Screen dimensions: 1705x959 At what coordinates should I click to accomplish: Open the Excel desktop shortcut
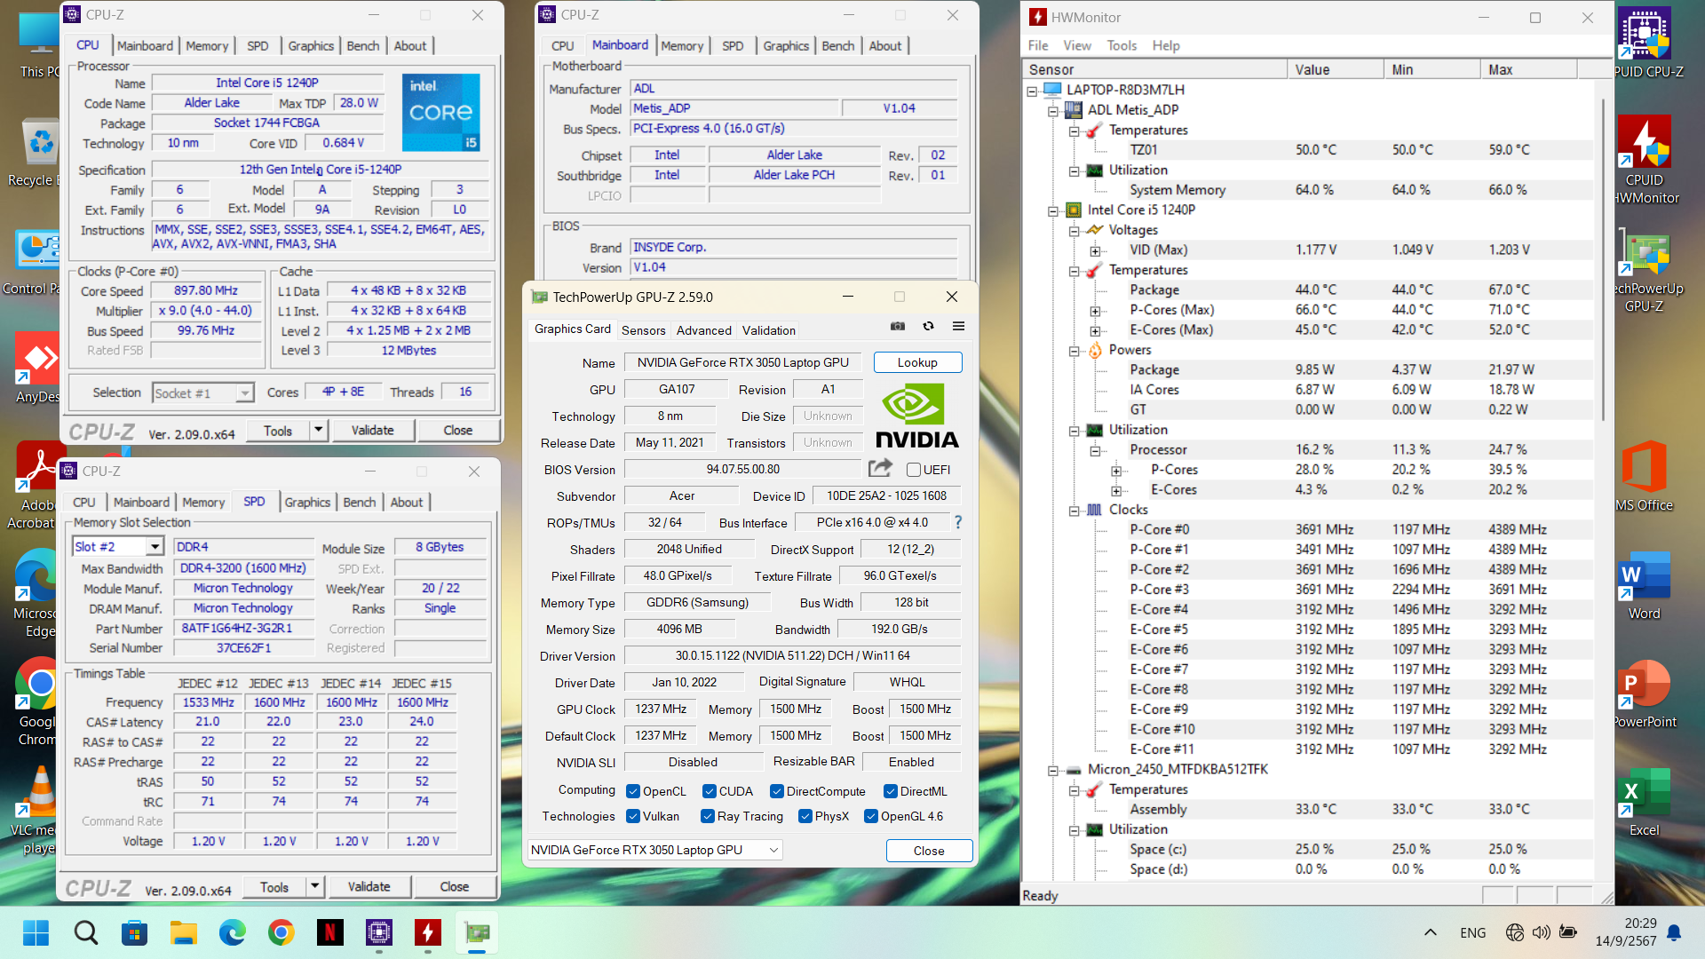(1644, 803)
